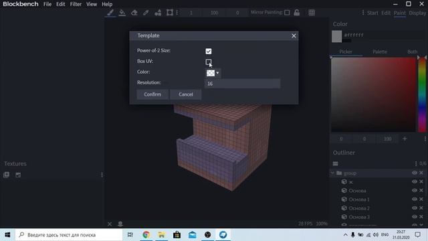Select the Paint Brush tool
The width and height of the screenshot is (428, 241).
(110, 13)
